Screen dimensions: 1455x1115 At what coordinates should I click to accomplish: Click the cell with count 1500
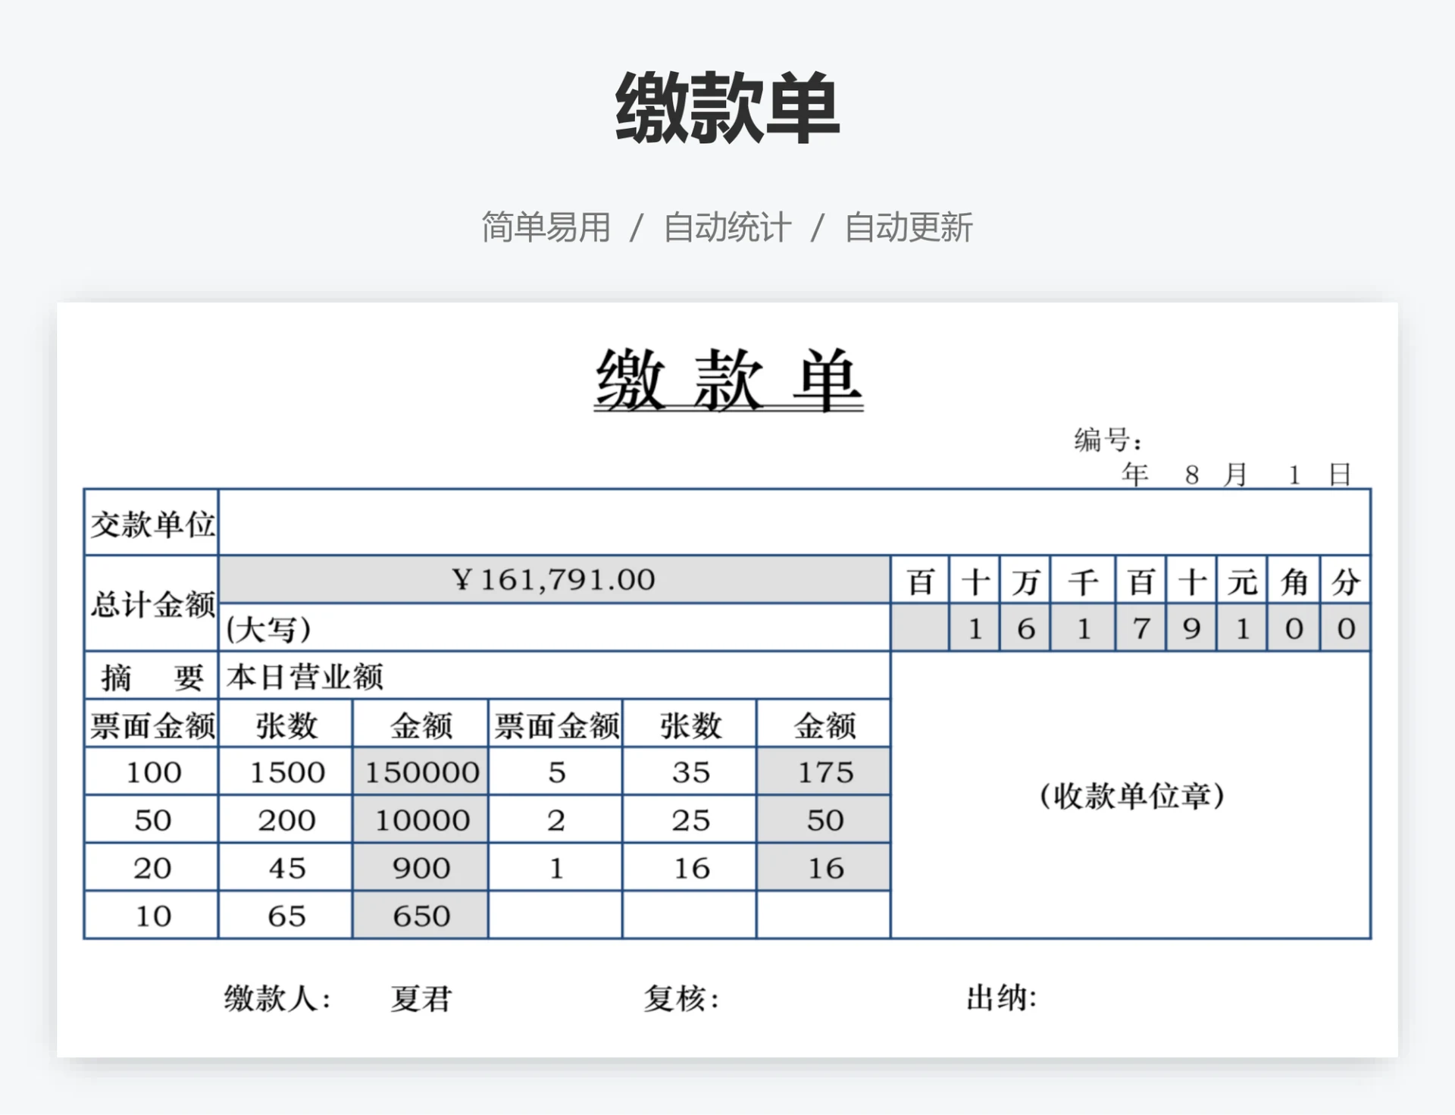286,772
